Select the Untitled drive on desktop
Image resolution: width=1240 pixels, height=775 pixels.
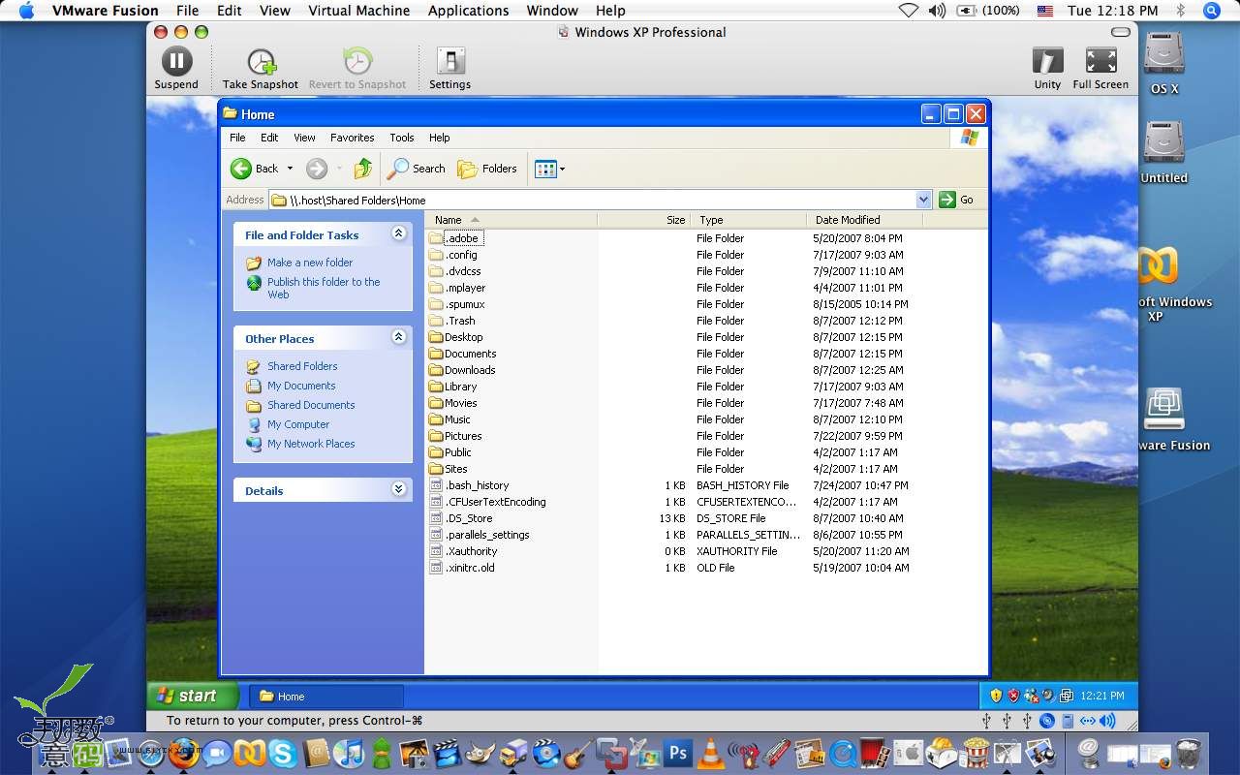pyautogui.click(x=1163, y=143)
